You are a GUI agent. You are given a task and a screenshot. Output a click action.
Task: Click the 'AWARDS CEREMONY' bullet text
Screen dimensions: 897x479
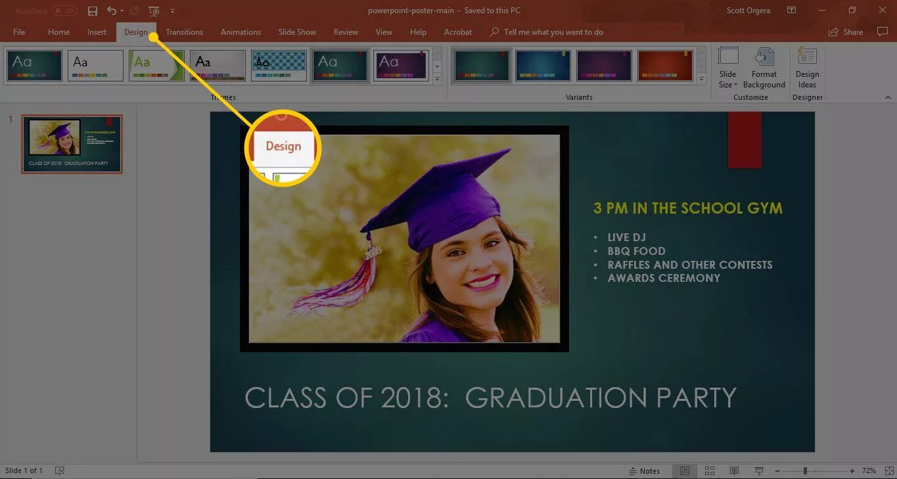664,278
